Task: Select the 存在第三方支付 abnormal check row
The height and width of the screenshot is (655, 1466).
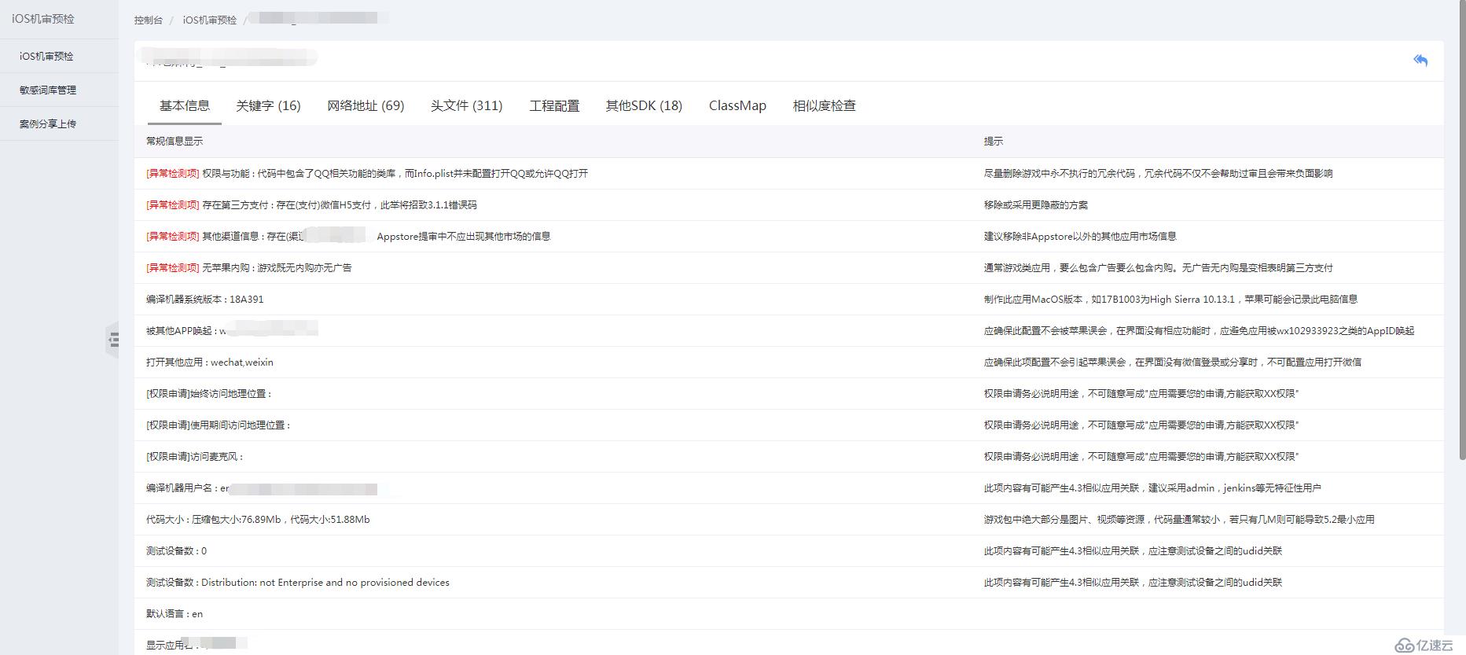Action: coord(789,205)
